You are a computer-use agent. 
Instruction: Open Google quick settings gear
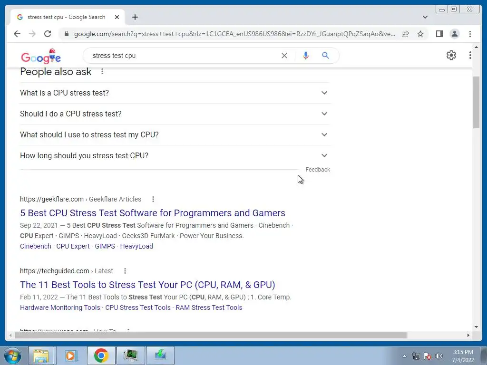click(x=451, y=55)
